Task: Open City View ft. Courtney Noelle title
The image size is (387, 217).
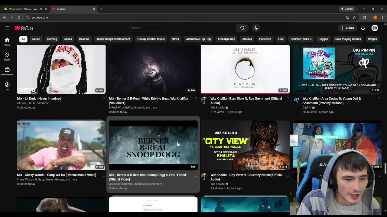Action: click(246, 177)
